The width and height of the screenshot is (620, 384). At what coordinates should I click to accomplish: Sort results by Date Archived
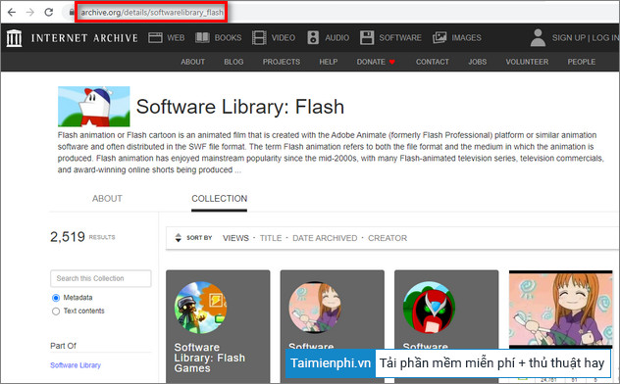(325, 238)
